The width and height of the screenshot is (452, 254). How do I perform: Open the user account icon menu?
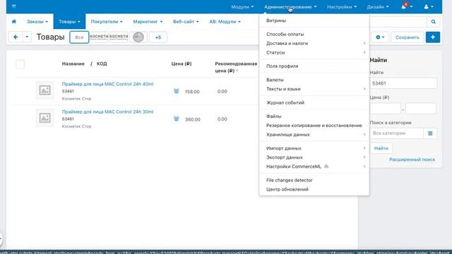coord(429,6)
